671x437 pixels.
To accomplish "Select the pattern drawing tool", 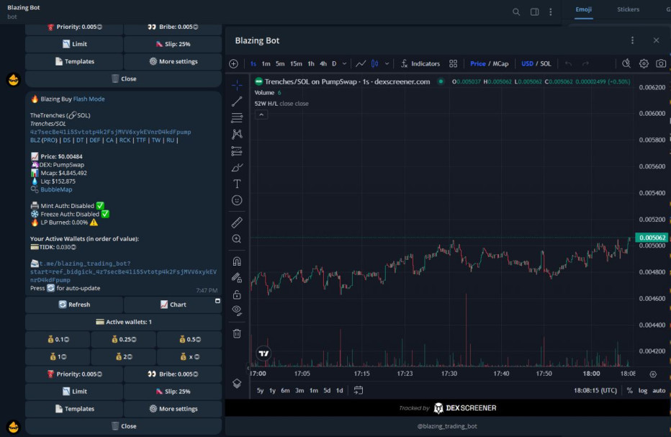I will (x=237, y=134).
